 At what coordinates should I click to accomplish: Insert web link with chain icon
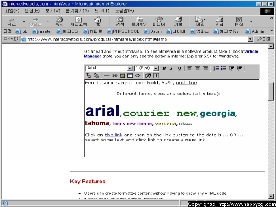tap(114, 76)
